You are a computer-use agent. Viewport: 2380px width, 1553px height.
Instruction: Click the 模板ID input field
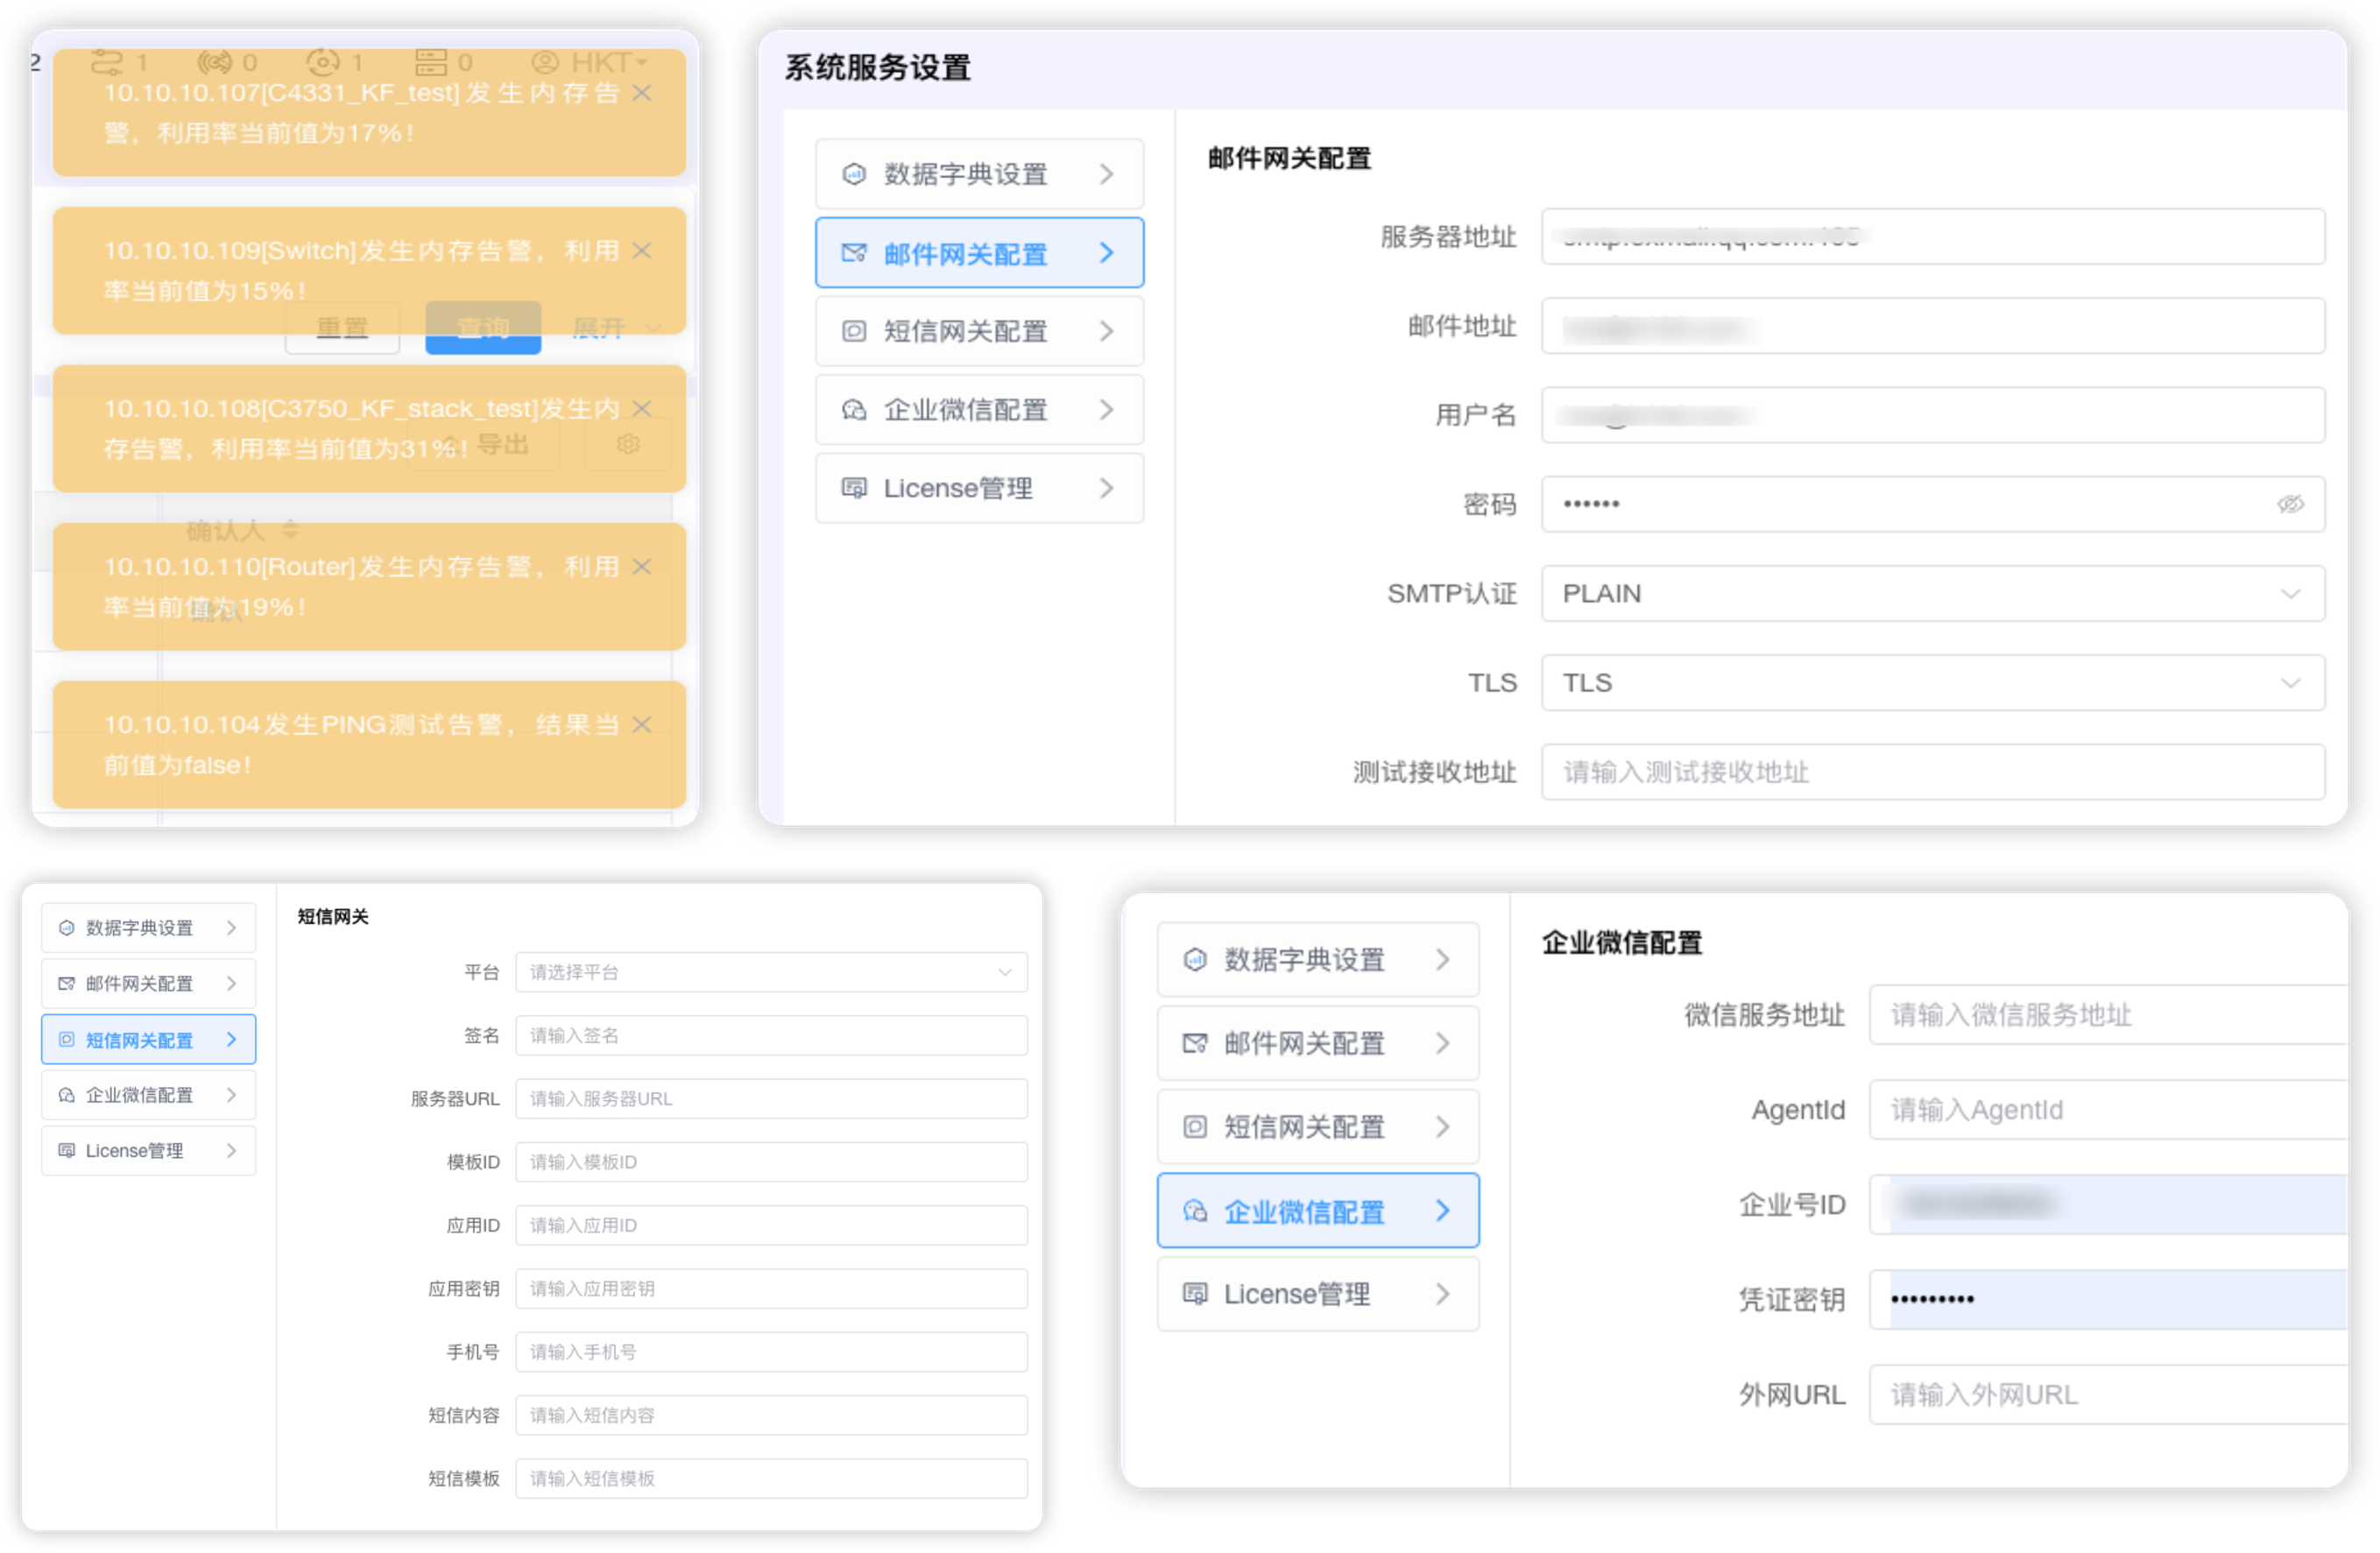coord(771,1162)
